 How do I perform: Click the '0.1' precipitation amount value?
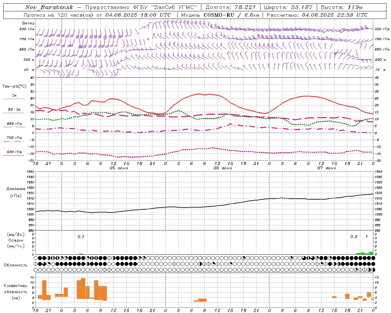[x=81, y=237]
